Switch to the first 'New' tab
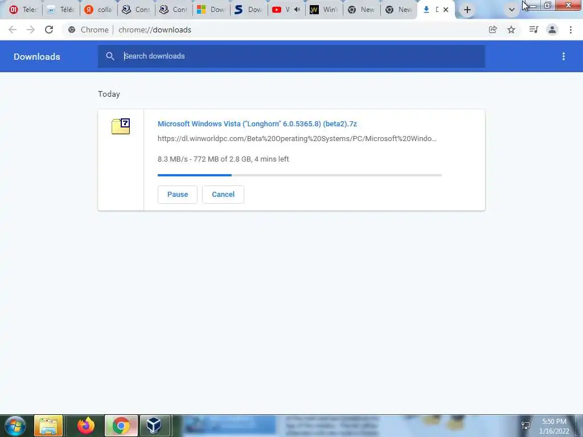 (x=361, y=10)
